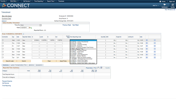Click the Personalize link in summary grid
This screenshot has height=99, width=176.
click(x=89, y=68)
